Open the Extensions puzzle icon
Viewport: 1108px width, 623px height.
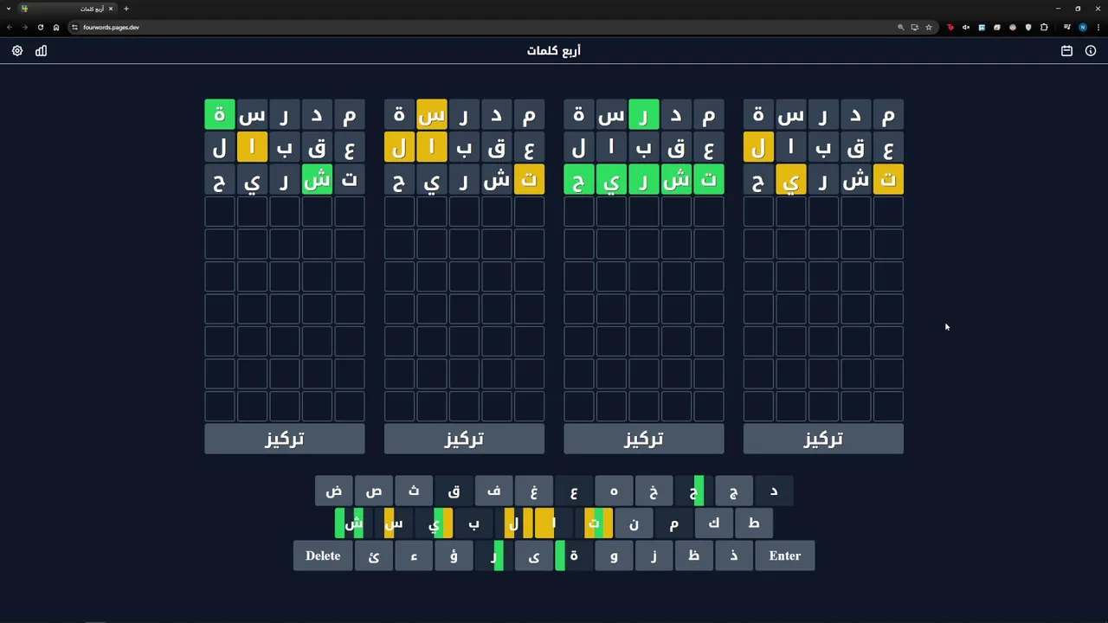1044,27
